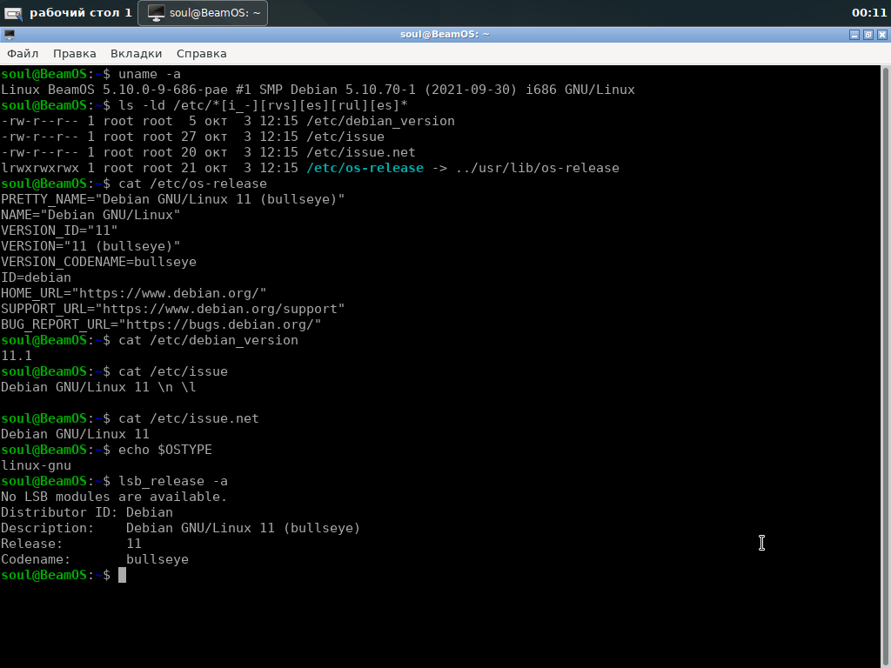Open the Справка menu
The height and width of the screenshot is (668, 891).
[201, 53]
